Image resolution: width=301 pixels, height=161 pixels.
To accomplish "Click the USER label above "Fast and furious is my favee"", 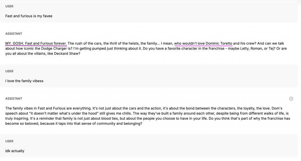I will pyautogui.click(x=9, y=6).
